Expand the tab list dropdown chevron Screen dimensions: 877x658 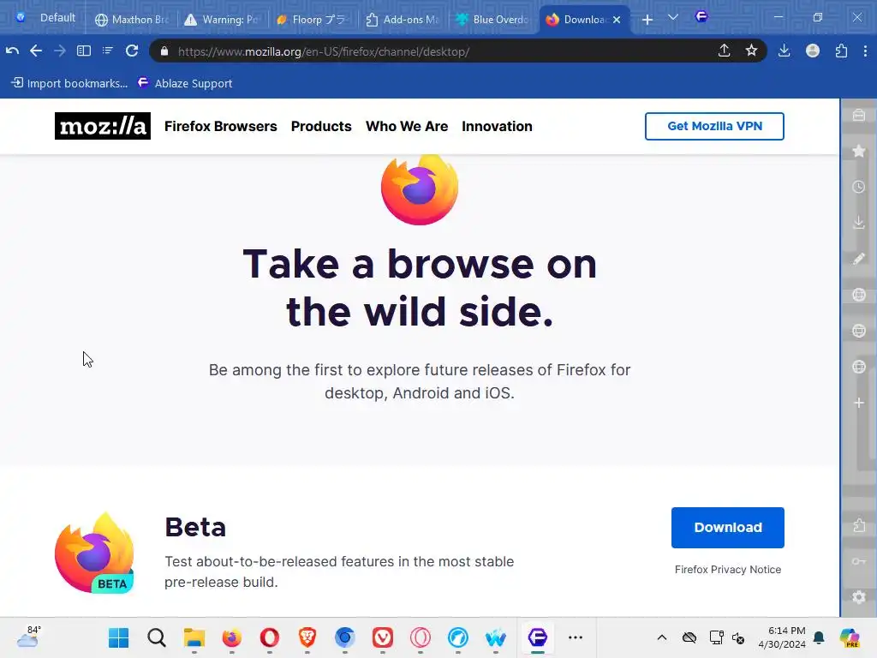[x=673, y=17]
